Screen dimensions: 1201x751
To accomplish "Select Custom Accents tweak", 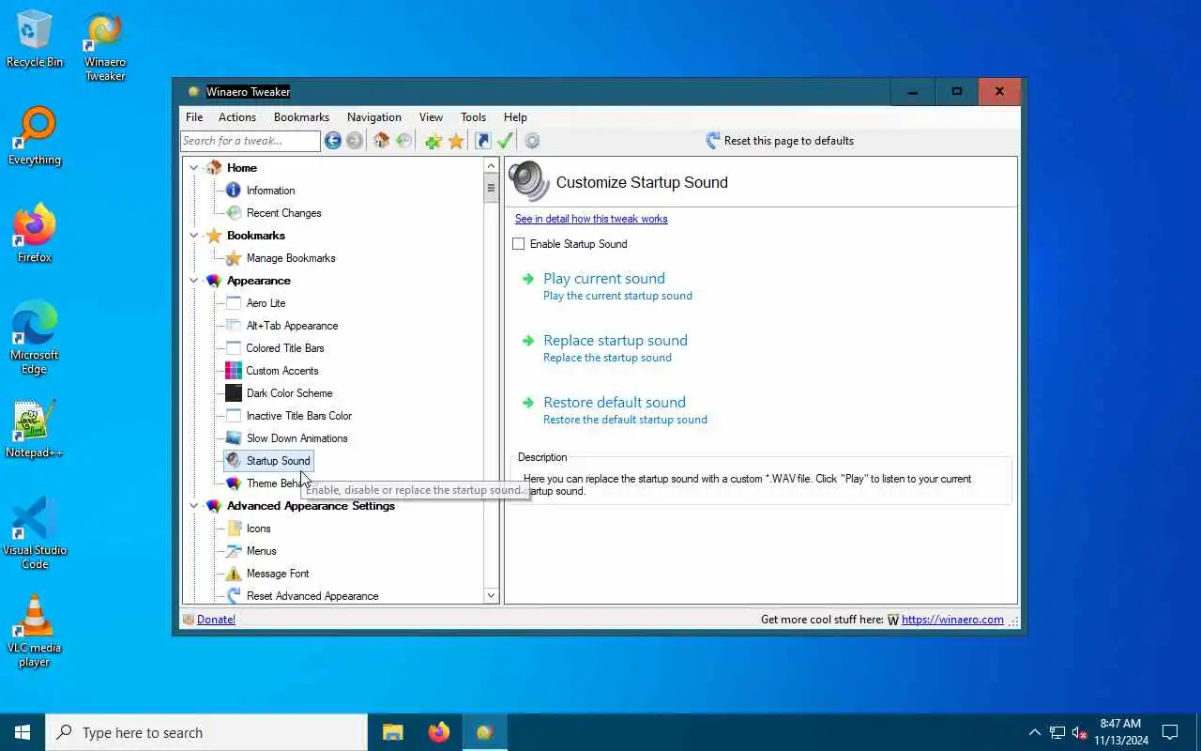I will coord(282,371).
